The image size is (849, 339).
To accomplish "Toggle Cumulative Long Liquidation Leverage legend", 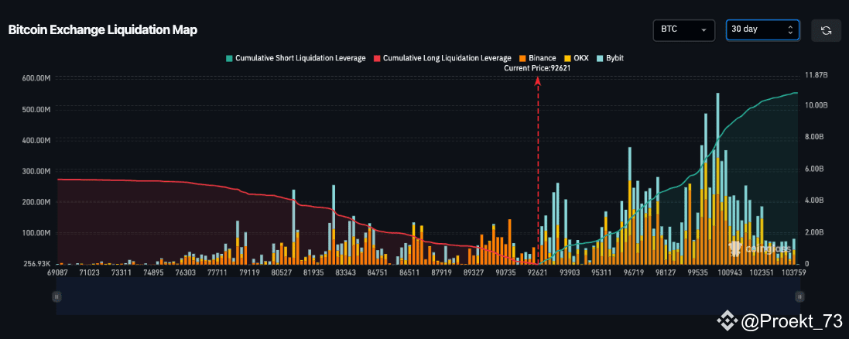I will coord(443,58).
